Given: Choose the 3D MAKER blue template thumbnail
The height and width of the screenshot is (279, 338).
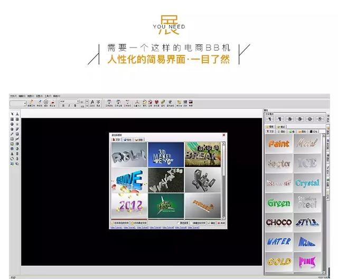Looking at the screenshot, I should (x=166, y=155).
